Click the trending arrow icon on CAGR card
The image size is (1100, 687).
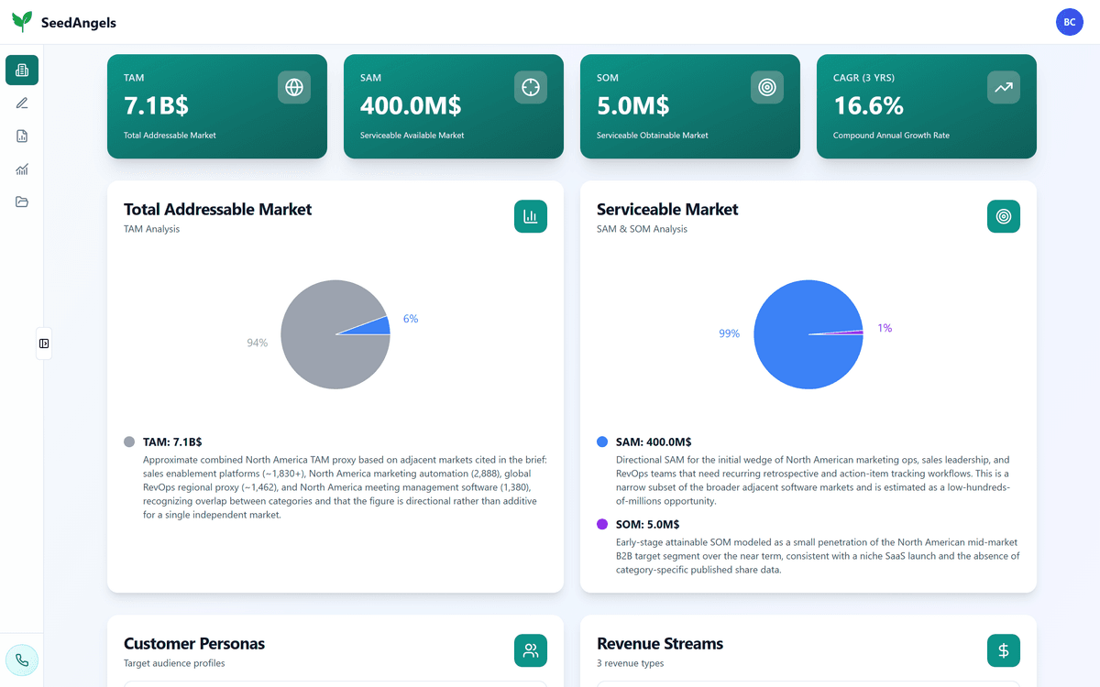click(1004, 87)
